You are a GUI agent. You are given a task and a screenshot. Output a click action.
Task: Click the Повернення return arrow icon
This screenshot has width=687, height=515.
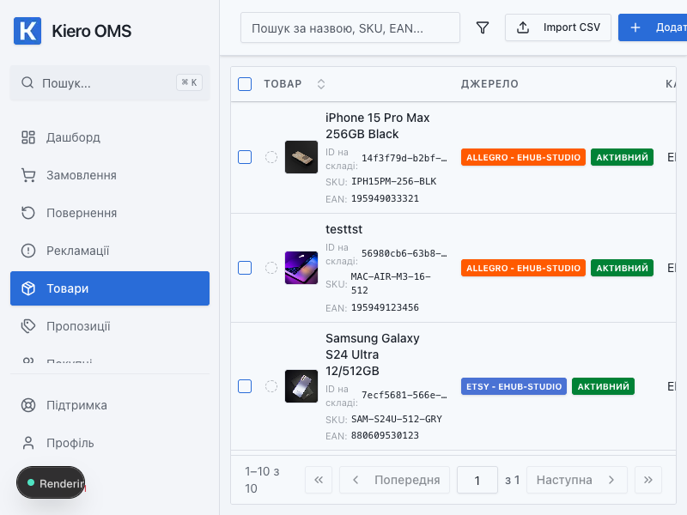[28, 213]
